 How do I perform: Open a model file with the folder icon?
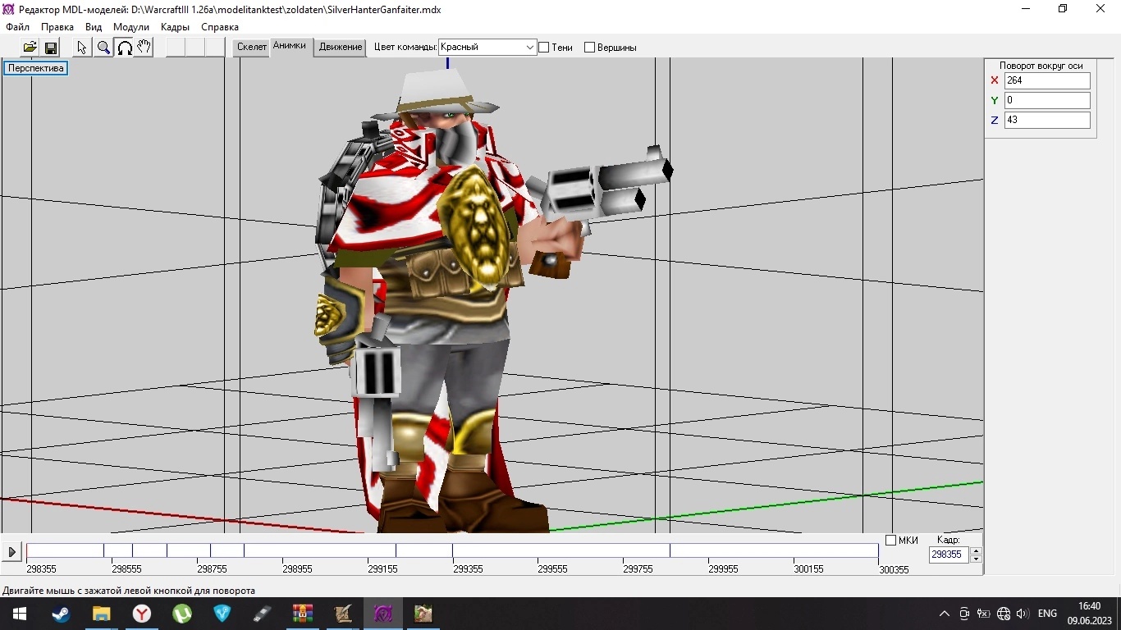click(30, 48)
